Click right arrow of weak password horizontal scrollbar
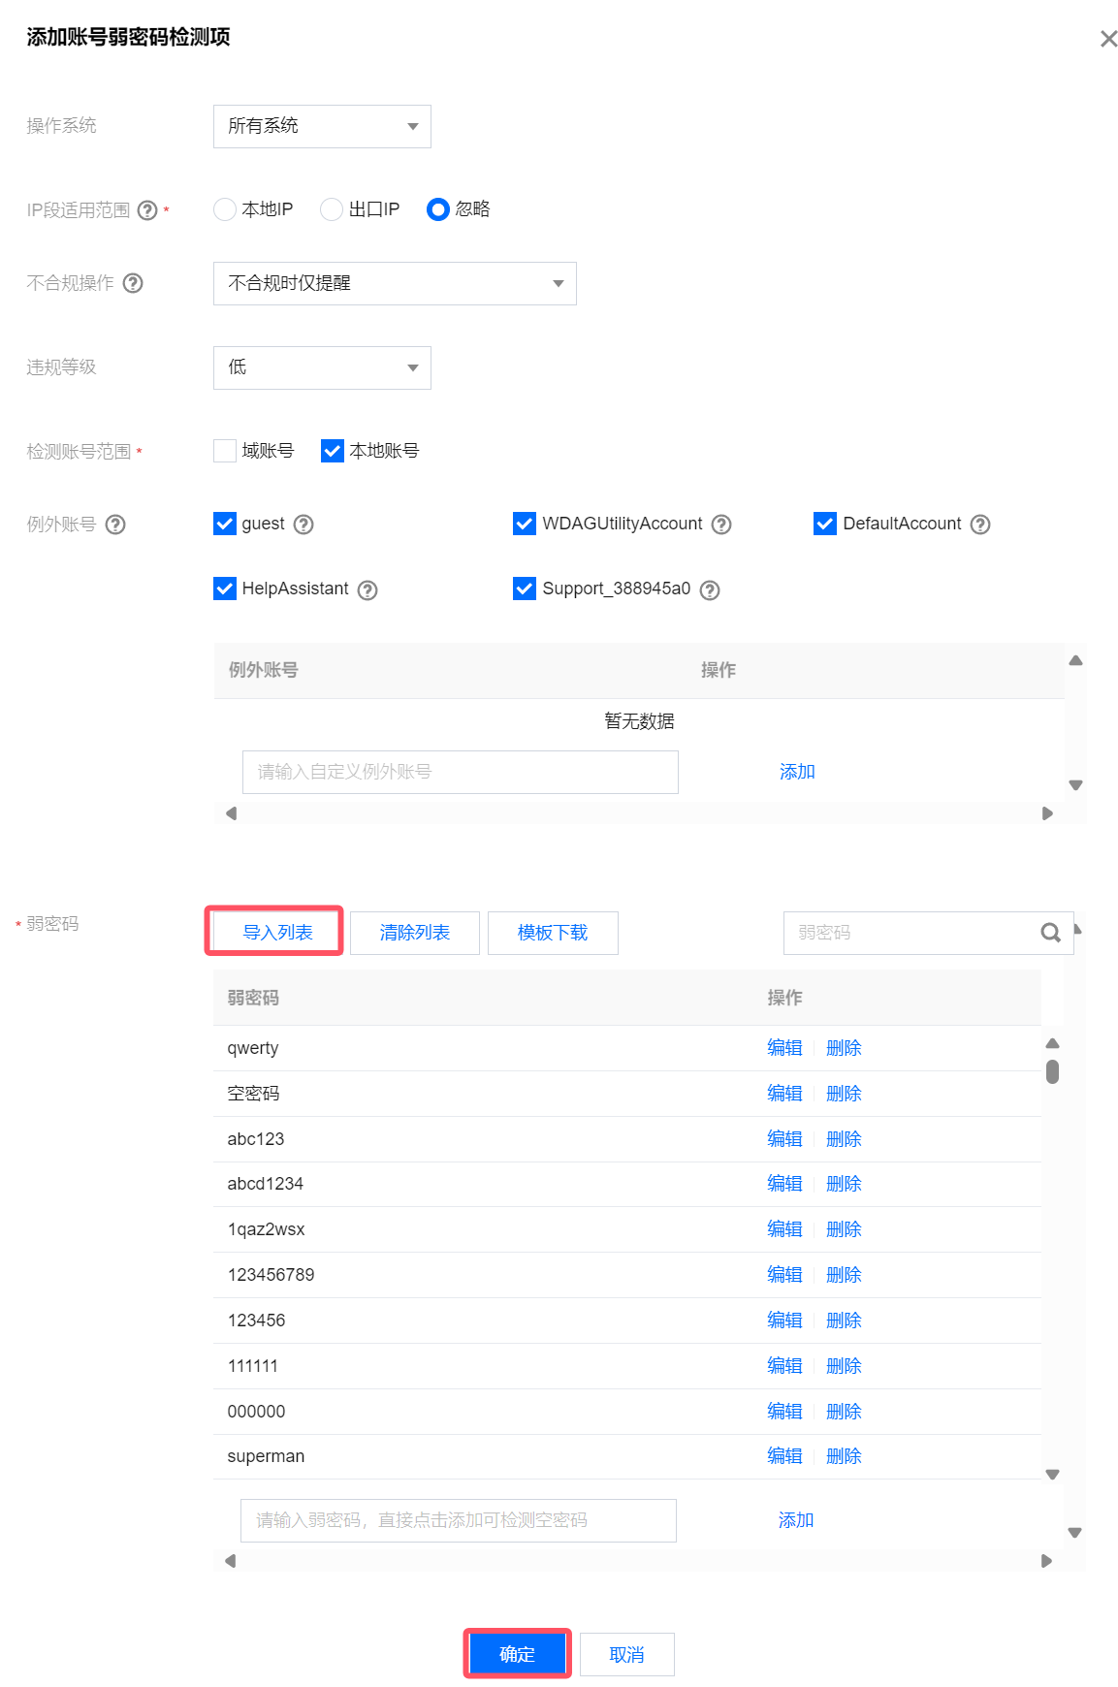The width and height of the screenshot is (1118, 1687). [x=1046, y=1561]
